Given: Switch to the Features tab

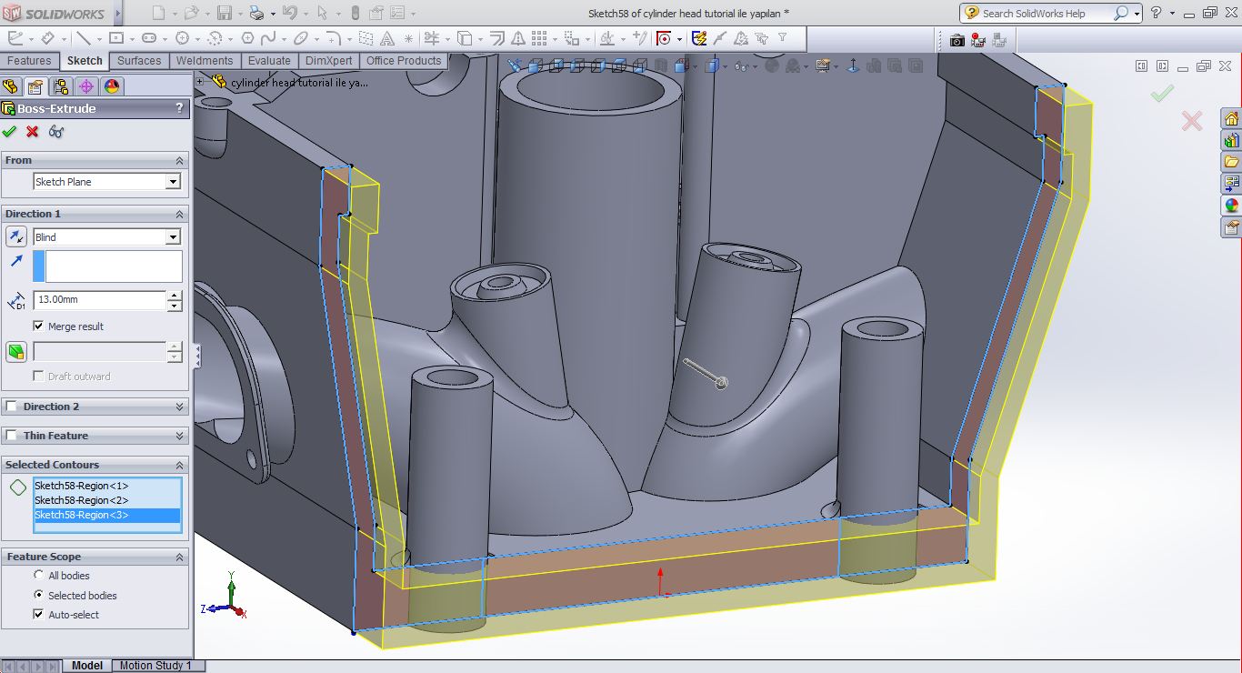Looking at the screenshot, I should click(x=29, y=61).
